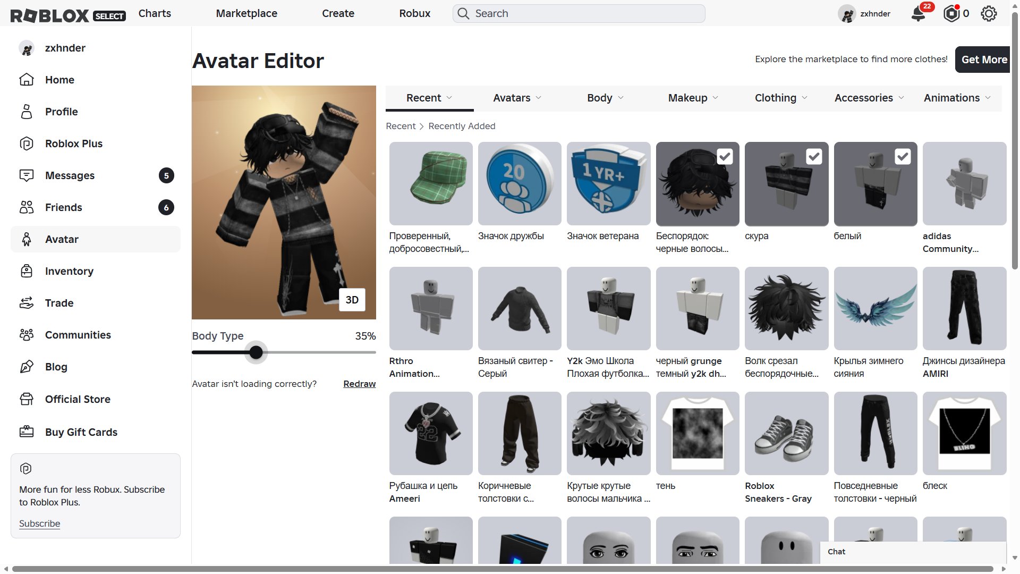1020x574 pixels.
Task: Click the Communities group icon in sidebar
Action: point(27,335)
